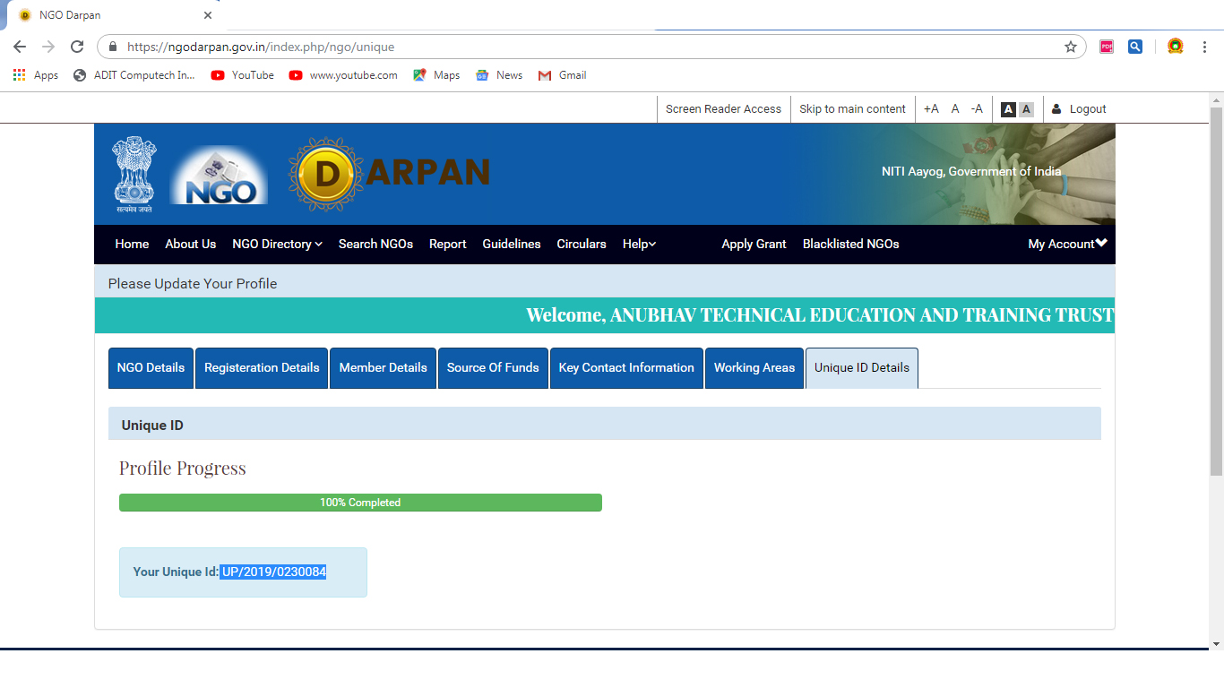1224x688 pixels.
Task: Bookmark page with star icon
Action: (x=1071, y=47)
